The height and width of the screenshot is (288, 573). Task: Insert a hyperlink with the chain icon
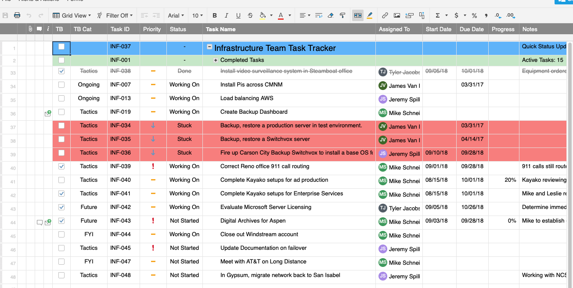click(x=385, y=15)
